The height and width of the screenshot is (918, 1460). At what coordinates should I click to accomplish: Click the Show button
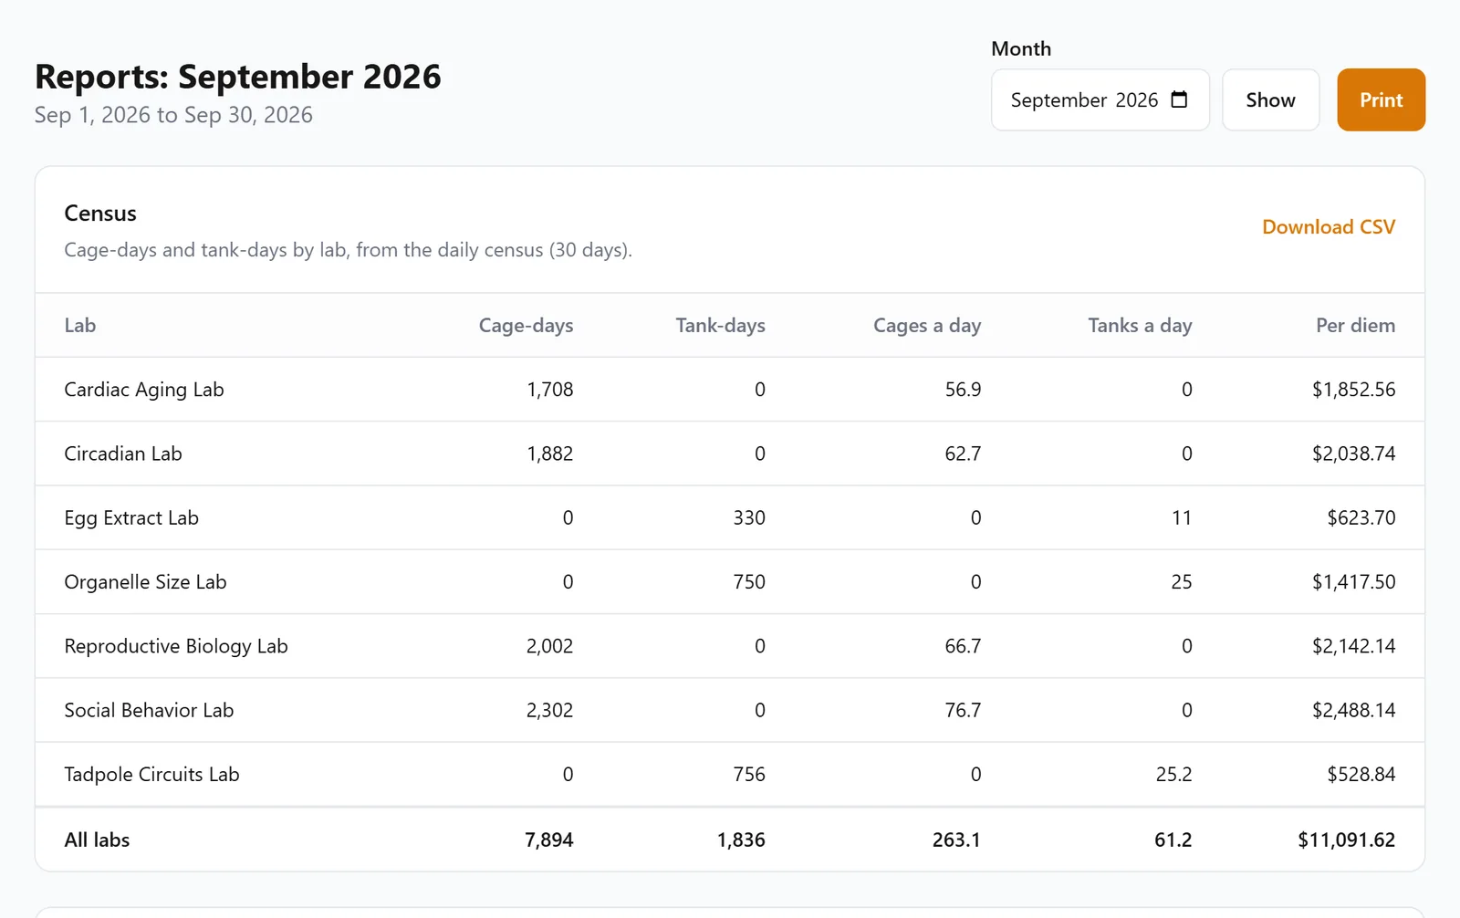[x=1270, y=99]
